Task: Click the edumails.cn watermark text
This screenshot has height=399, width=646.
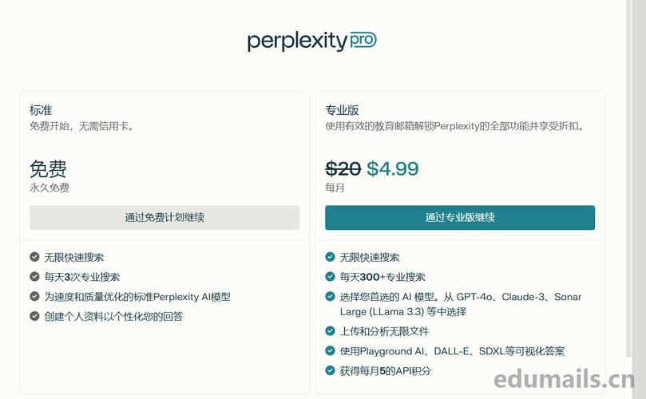Action: tap(565, 379)
